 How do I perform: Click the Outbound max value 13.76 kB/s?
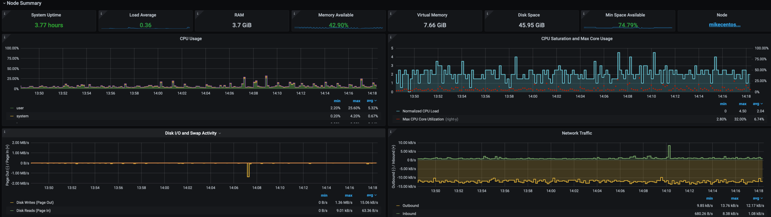click(x=729, y=206)
